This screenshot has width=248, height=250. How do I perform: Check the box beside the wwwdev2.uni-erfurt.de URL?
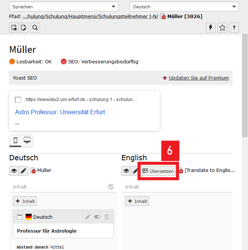click(18, 100)
